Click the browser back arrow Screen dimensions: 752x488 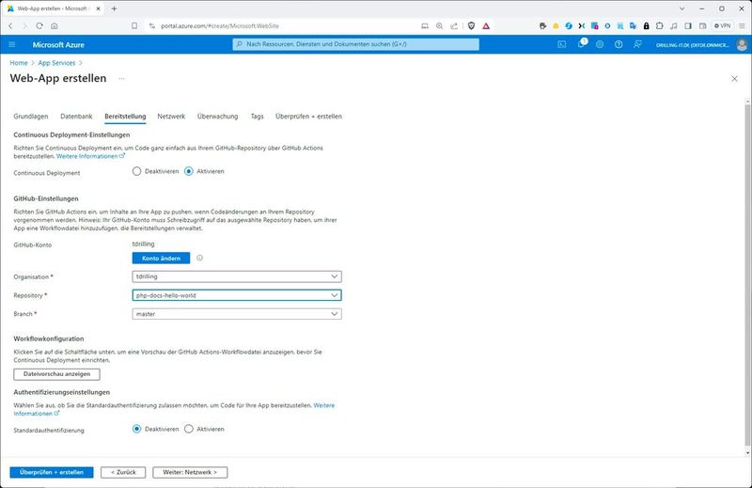click(x=10, y=26)
